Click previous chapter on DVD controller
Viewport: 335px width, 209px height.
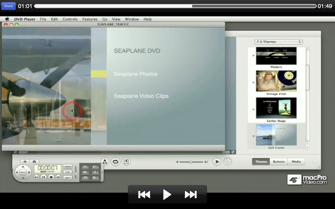tap(36, 177)
